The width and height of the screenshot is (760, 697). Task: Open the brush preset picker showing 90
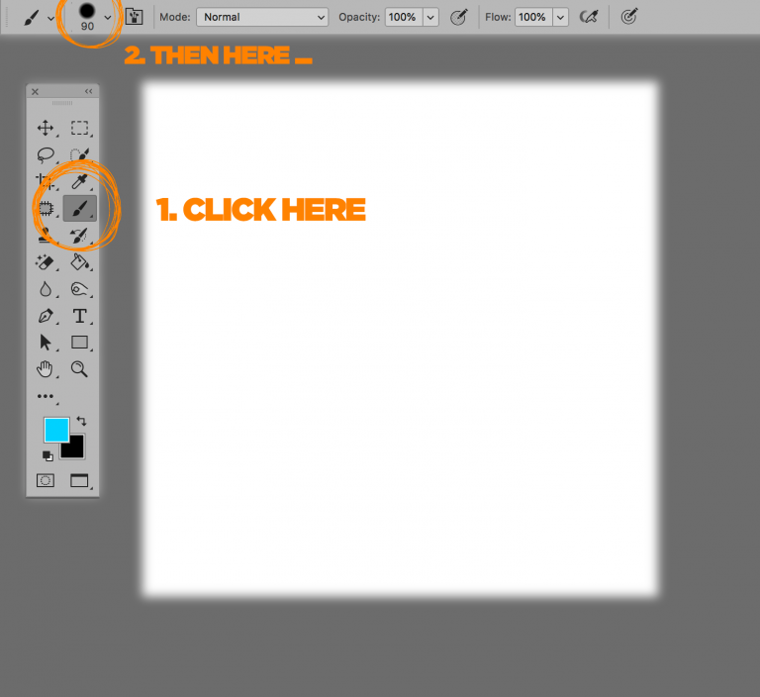click(87, 17)
